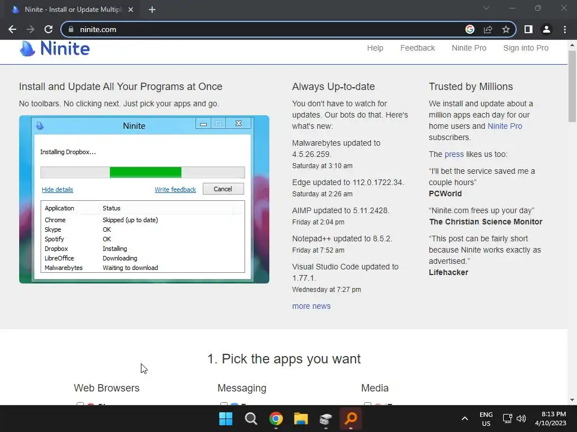The width and height of the screenshot is (577, 432).
Task: Click the page vertical scrollbar thumb
Action: [x=572, y=86]
